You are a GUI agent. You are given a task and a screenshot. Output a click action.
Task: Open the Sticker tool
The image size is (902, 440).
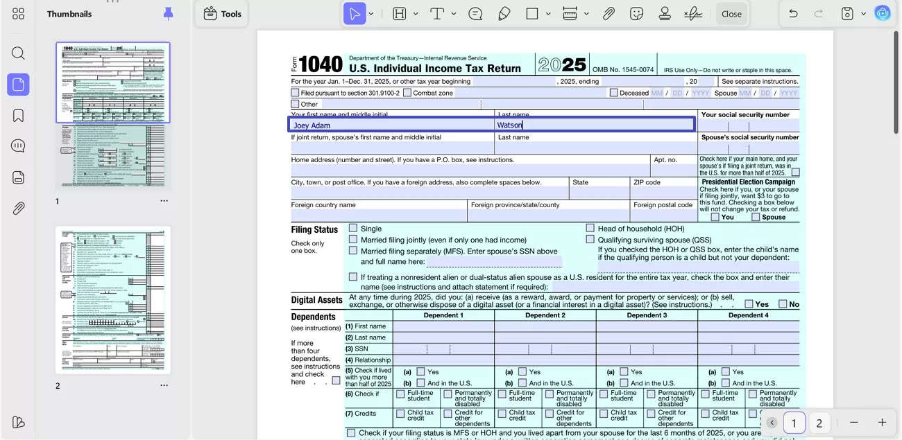636,13
